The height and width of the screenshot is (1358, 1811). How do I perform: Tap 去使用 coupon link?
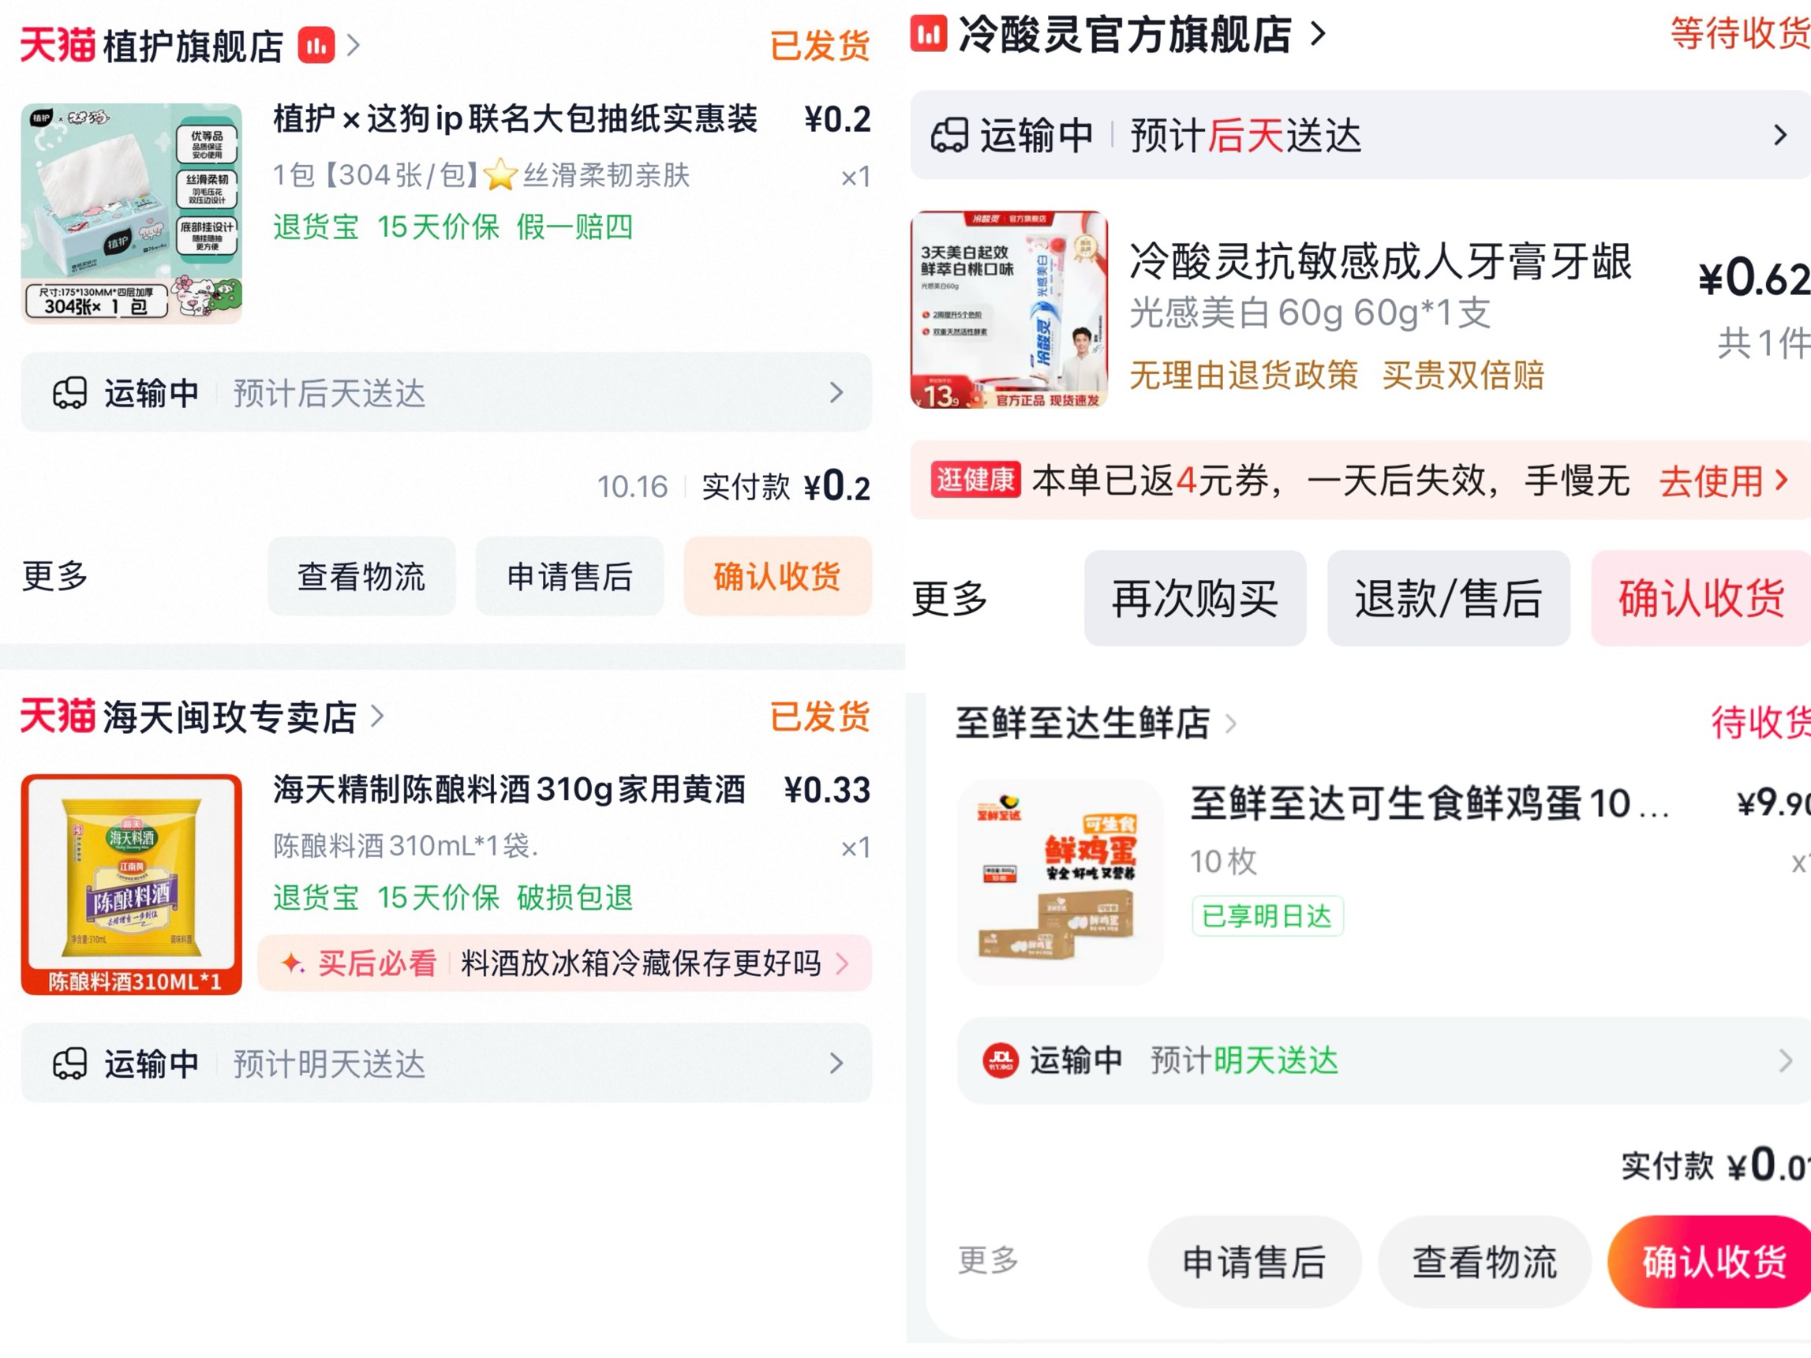click(x=1723, y=481)
